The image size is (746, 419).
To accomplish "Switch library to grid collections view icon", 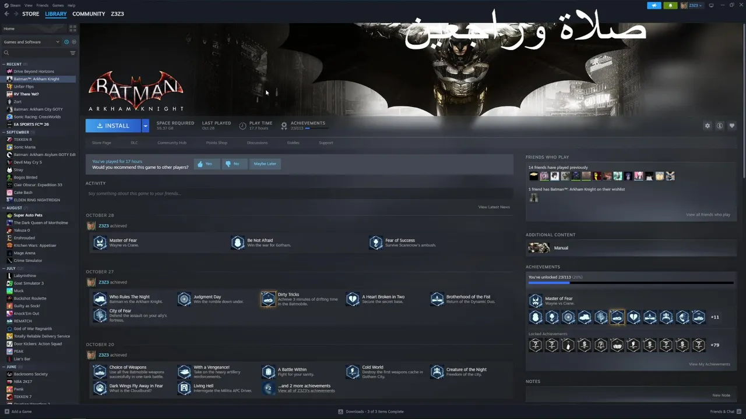I will pos(73,28).
